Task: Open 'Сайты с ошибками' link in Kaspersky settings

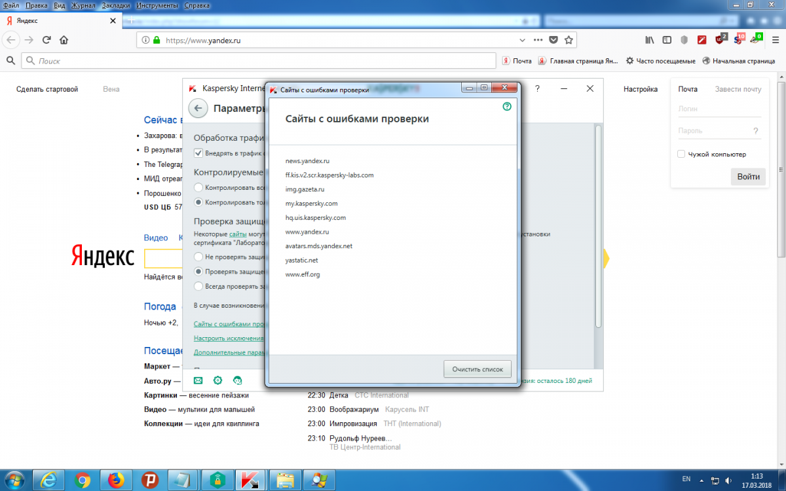Action: point(229,324)
